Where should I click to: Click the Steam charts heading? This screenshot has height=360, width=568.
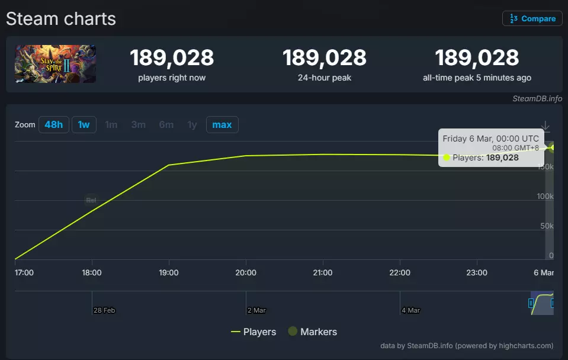click(61, 19)
